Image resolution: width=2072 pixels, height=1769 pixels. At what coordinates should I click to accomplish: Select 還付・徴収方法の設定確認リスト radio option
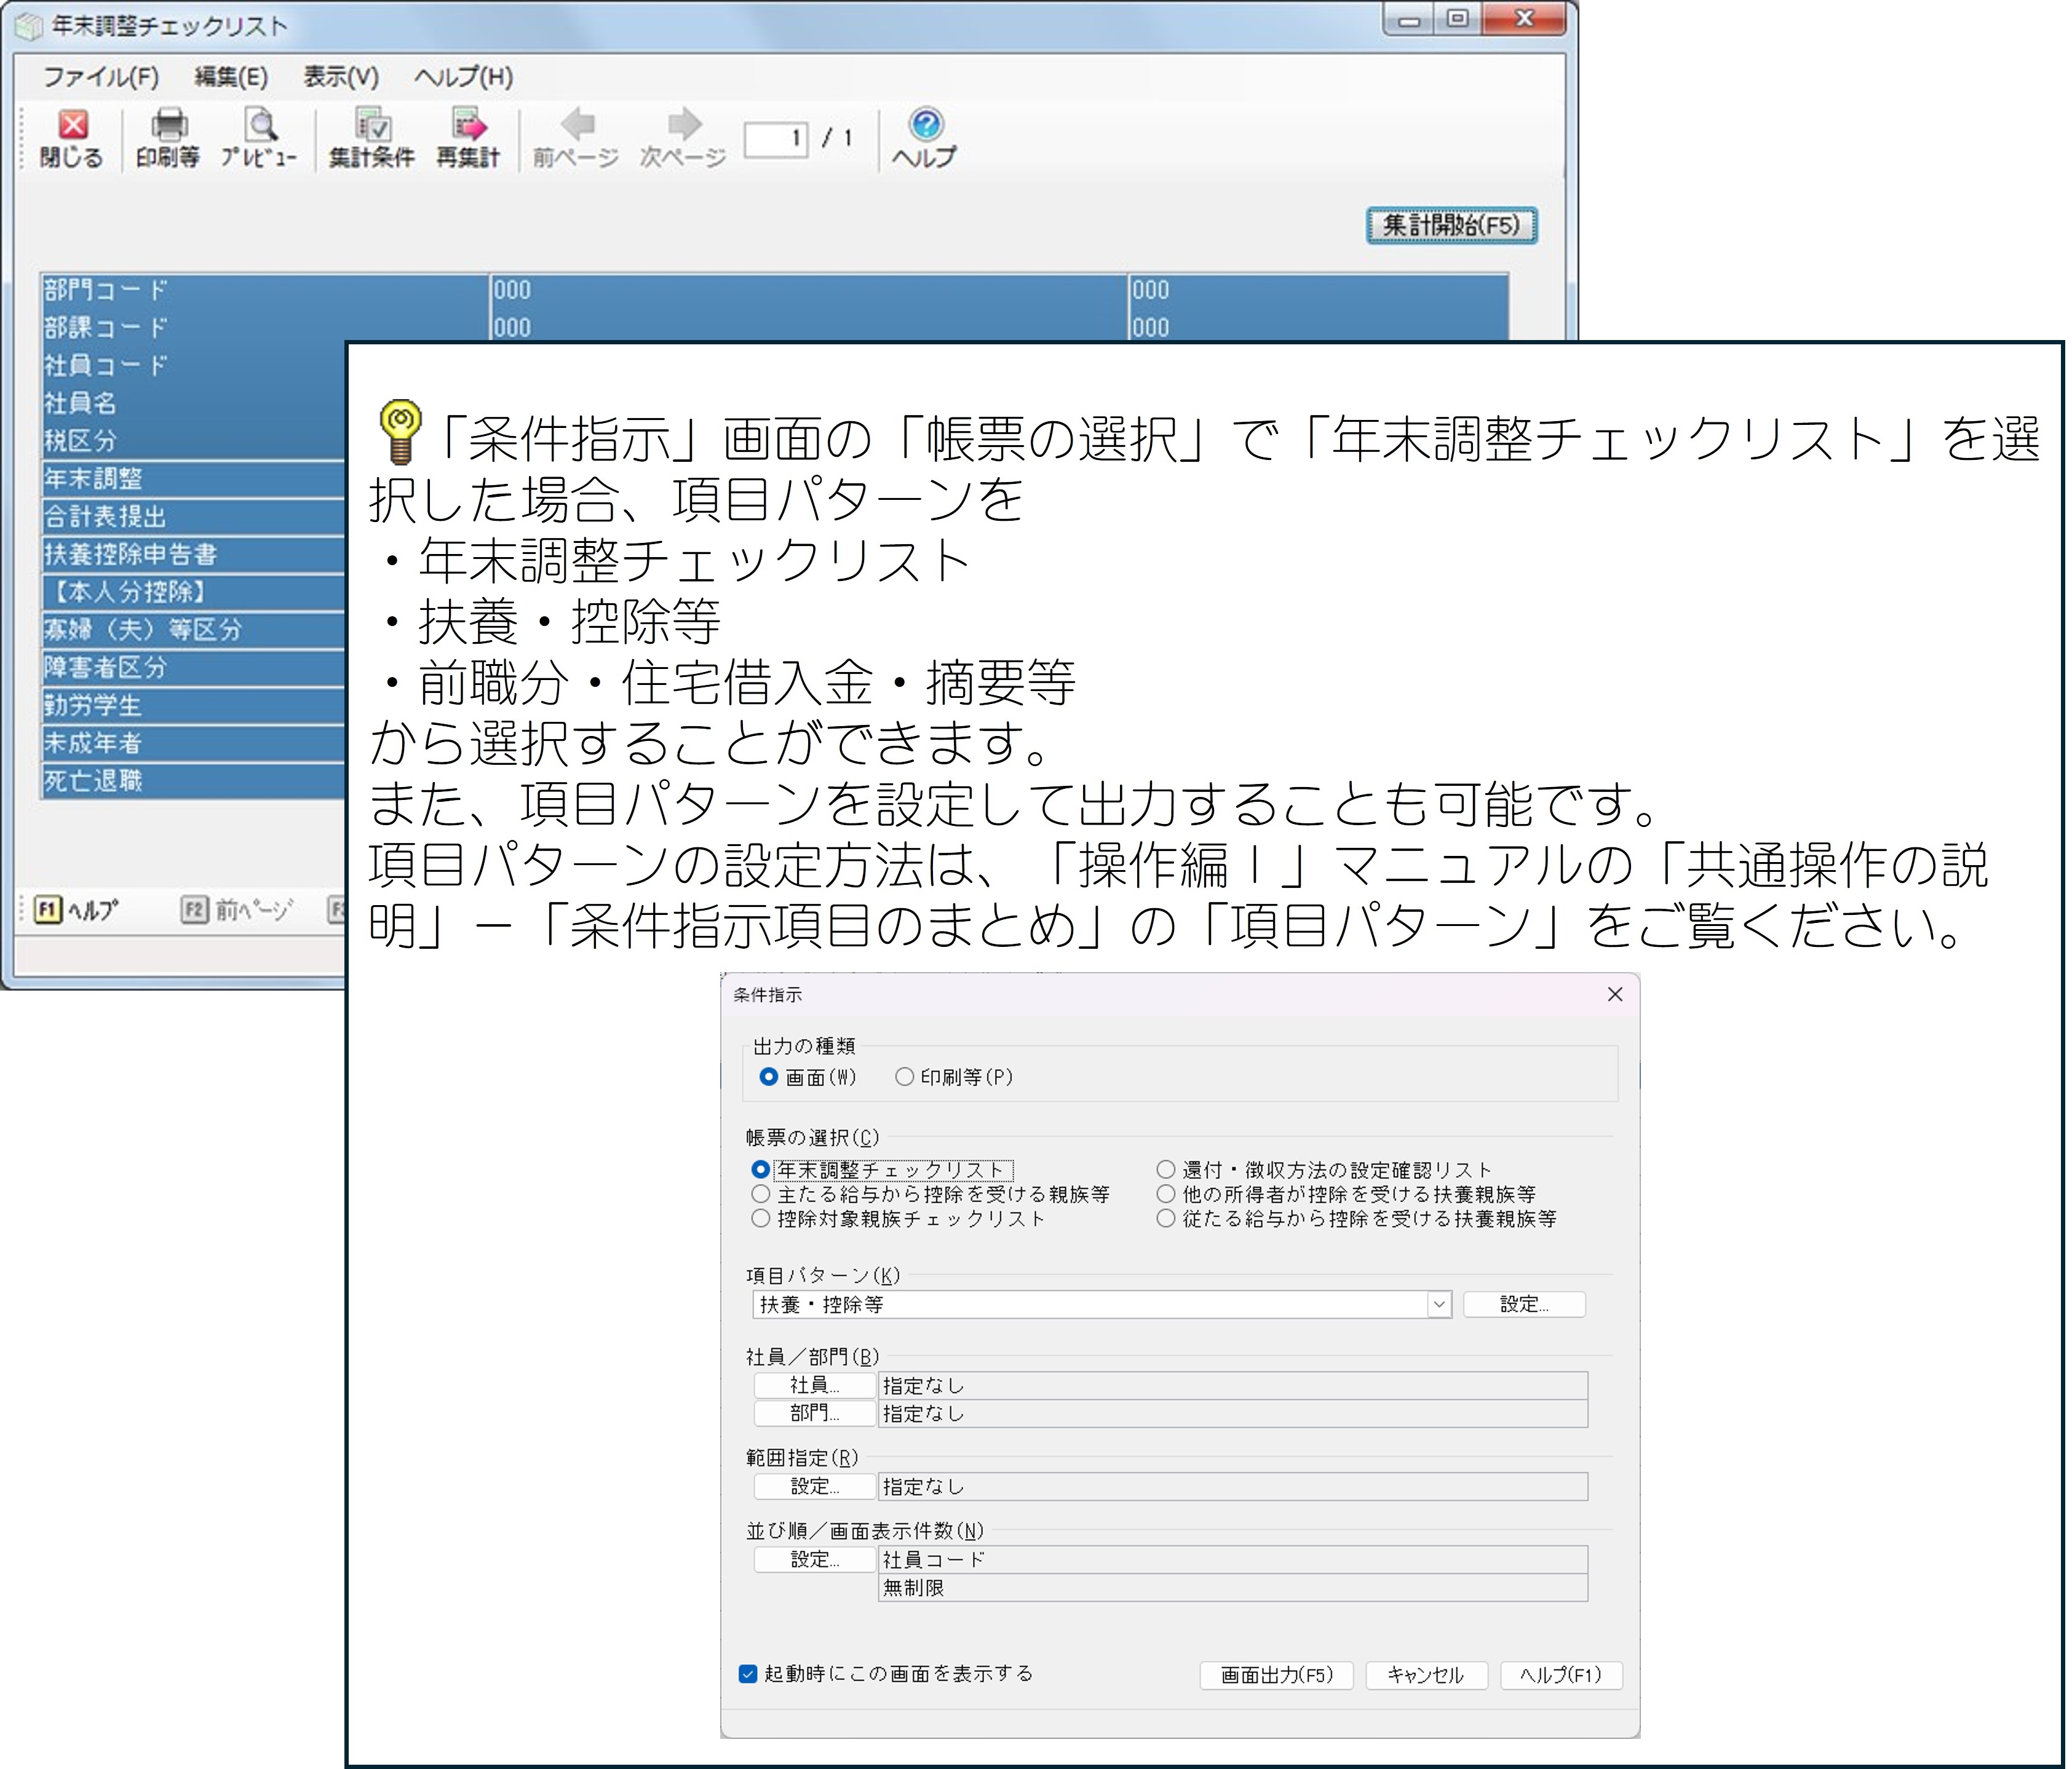[1166, 1169]
